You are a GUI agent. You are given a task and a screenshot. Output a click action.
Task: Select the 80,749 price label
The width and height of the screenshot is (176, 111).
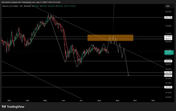[168, 17]
